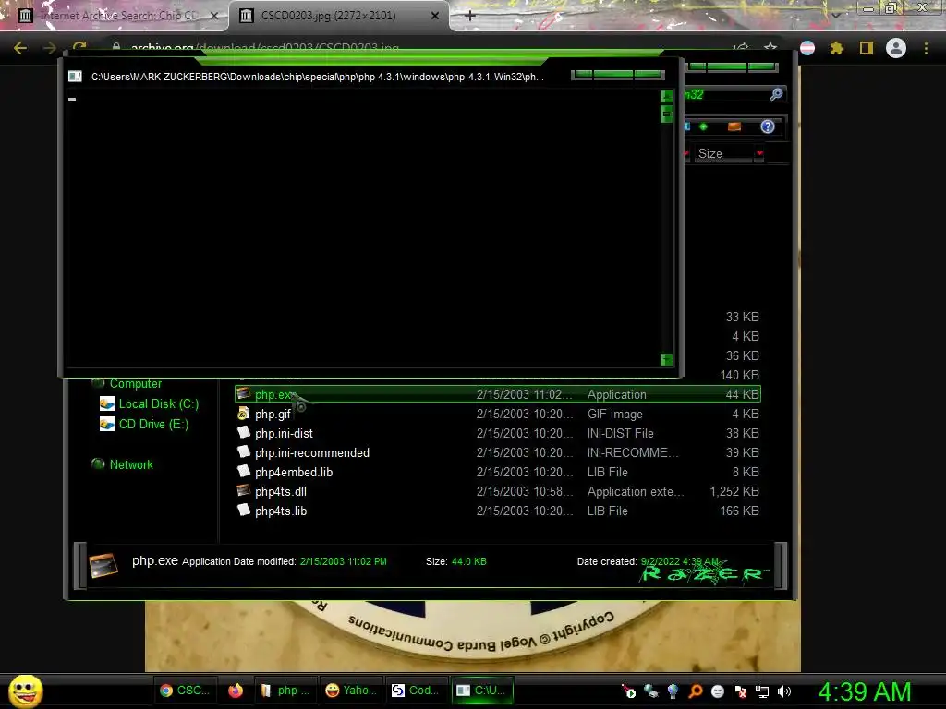Click the orange magnifier tray icon
This screenshot has width=946, height=709.
click(x=695, y=691)
